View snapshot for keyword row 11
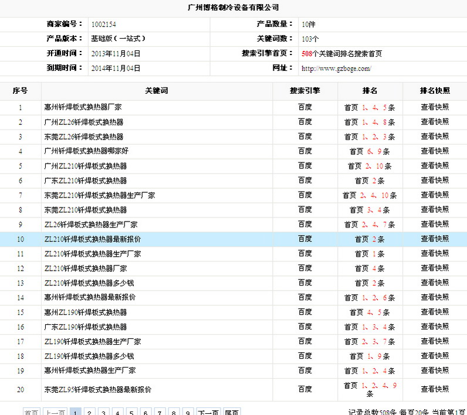This screenshot has width=467, height=415. (x=435, y=253)
